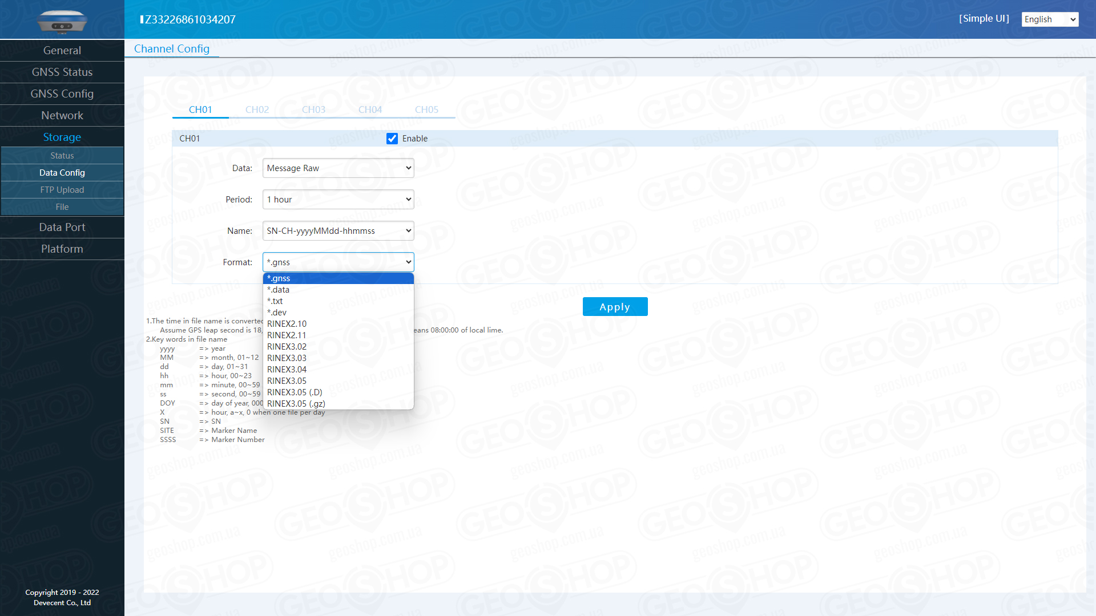Switch to the CH04 tab

pyautogui.click(x=370, y=110)
